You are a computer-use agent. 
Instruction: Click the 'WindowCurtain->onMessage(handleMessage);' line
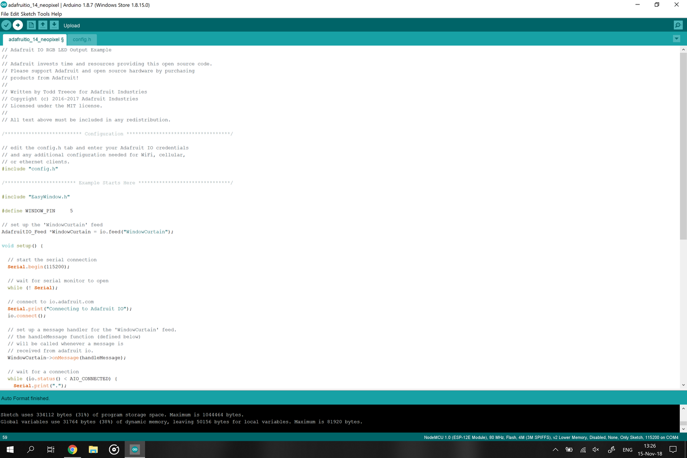(x=67, y=358)
